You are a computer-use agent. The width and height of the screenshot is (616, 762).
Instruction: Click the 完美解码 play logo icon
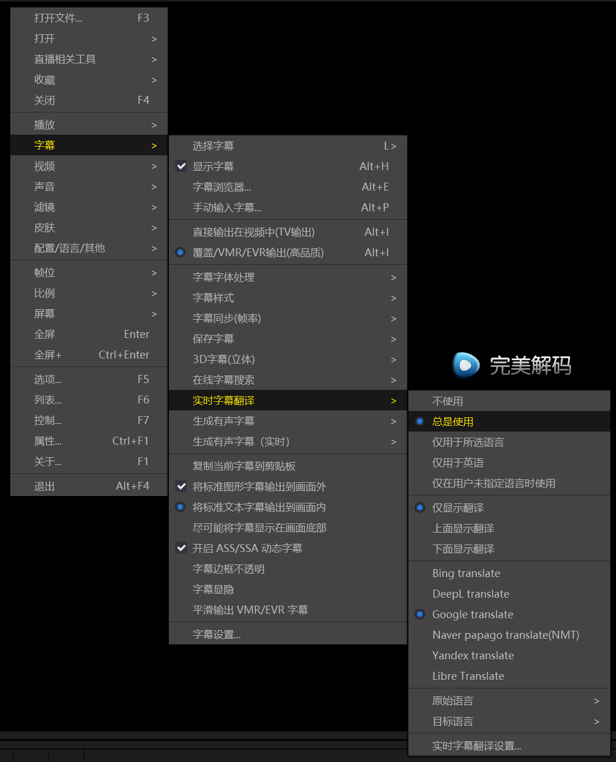tap(466, 365)
